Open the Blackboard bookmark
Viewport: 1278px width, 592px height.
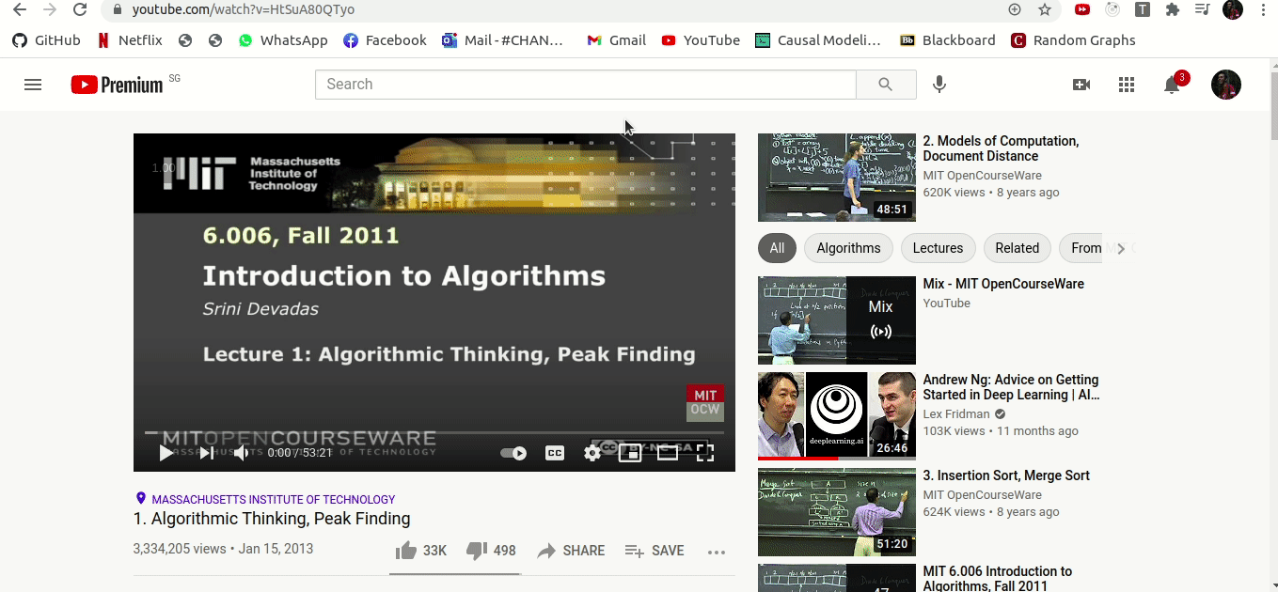click(948, 40)
